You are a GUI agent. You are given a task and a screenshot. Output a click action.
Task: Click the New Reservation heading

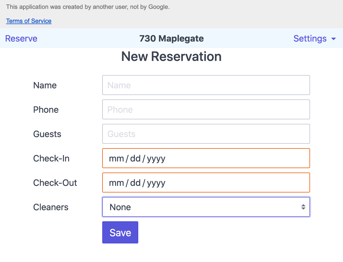pos(171,56)
